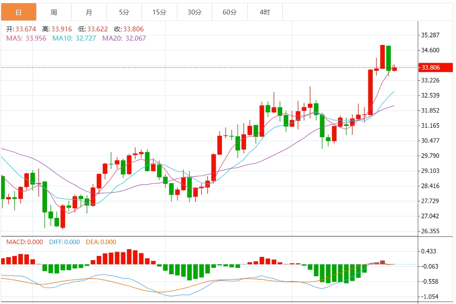Click the high price value 33.916
The height and width of the screenshot is (304, 456).
click(x=62, y=29)
